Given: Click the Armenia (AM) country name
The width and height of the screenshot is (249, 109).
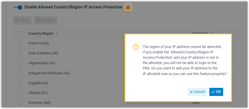Looking at the screenshot, I should click(39, 103).
